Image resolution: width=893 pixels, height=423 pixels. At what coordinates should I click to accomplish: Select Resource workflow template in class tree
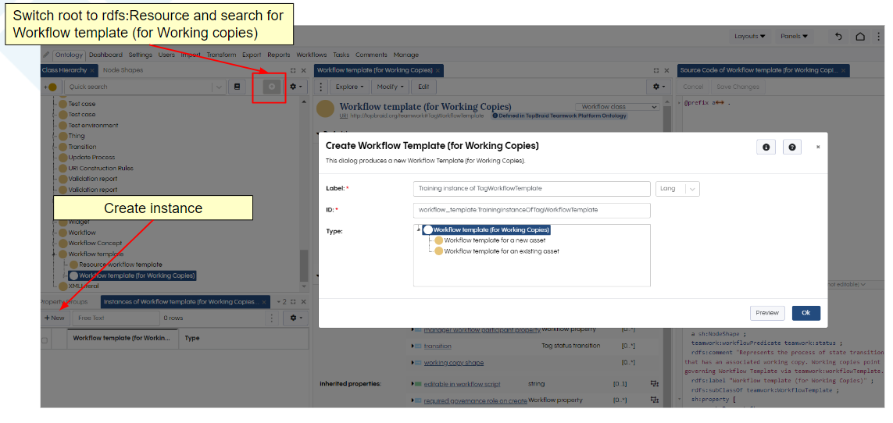[x=120, y=265]
